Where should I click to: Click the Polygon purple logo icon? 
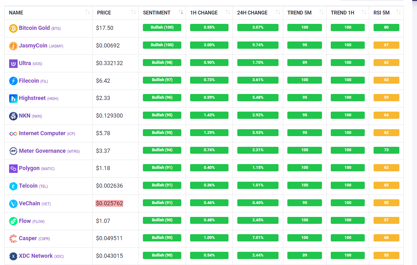pyautogui.click(x=13, y=168)
